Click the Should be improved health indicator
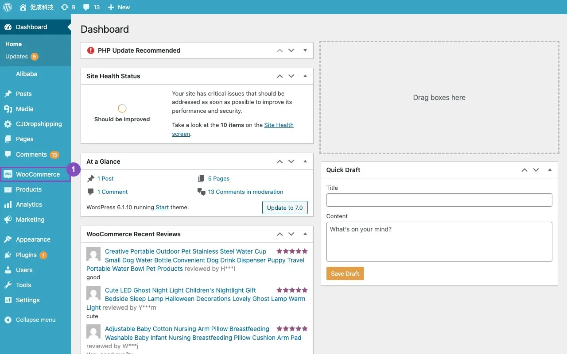Image resolution: width=567 pixels, height=354 pixels. pyautogui.click(x=122, y=114)
